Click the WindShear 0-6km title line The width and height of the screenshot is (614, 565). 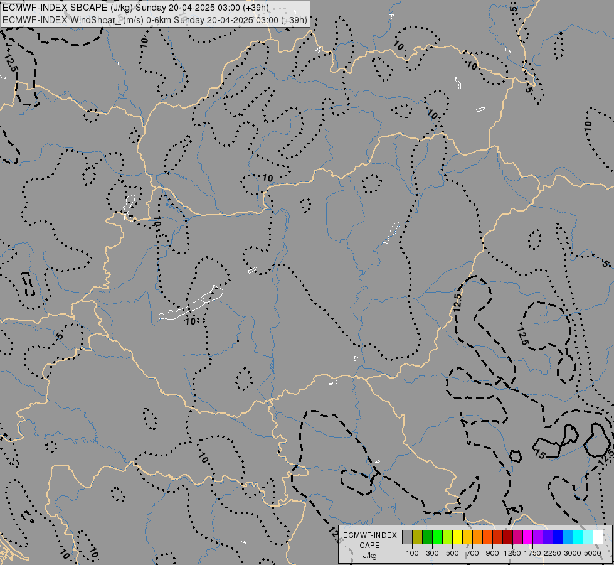click(155, 20)
